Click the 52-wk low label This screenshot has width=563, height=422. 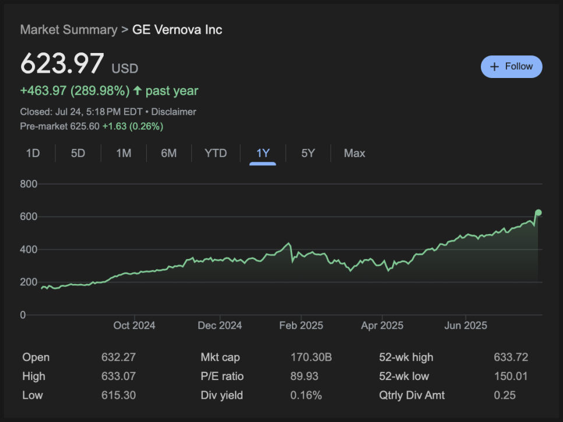pos(404,376)
